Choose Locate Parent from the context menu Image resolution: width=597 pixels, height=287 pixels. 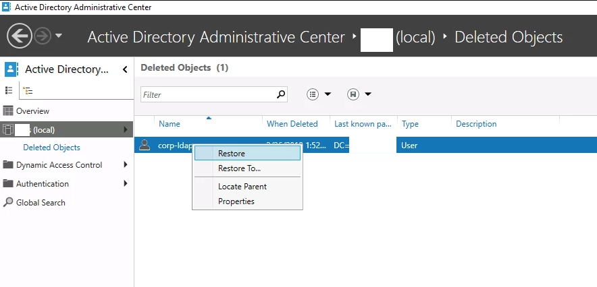247,187
